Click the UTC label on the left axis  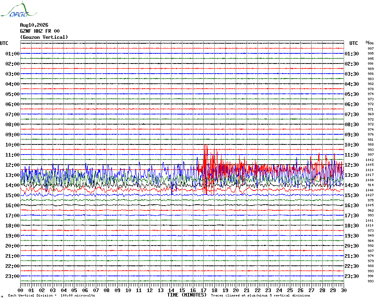coord(4,43)
